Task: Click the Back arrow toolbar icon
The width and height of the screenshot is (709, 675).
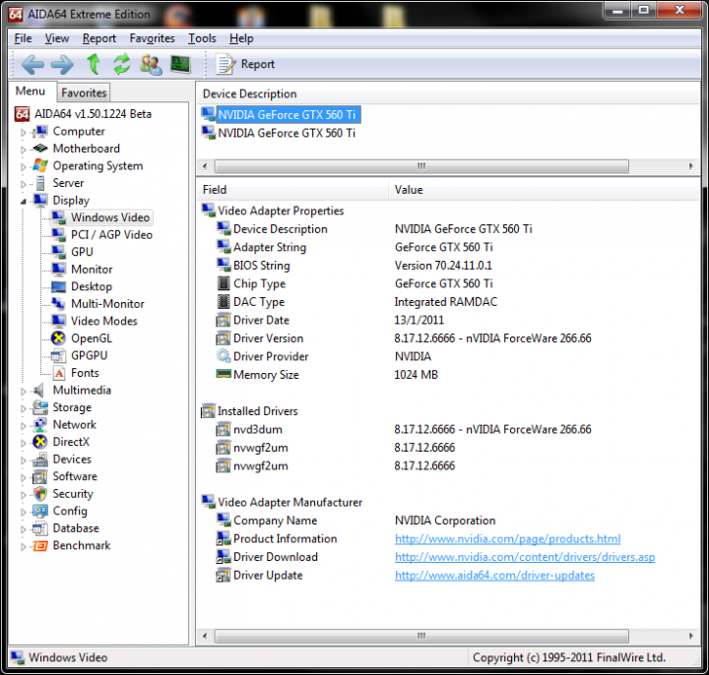Action: click(32, 65)
